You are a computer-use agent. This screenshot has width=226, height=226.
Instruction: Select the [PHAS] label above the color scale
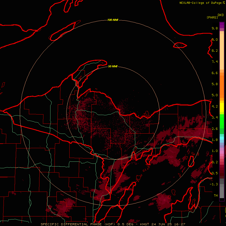point(212,17)
